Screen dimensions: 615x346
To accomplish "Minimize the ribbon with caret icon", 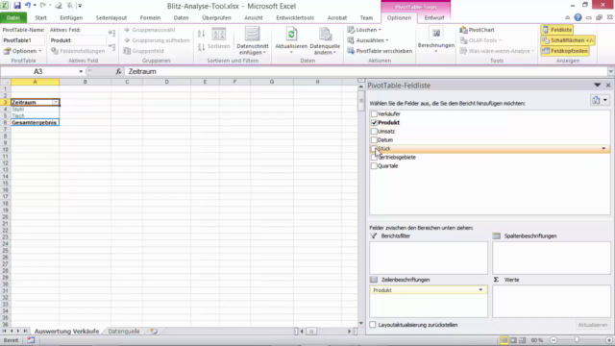I will pyautogui.click(x=567, y=17).
